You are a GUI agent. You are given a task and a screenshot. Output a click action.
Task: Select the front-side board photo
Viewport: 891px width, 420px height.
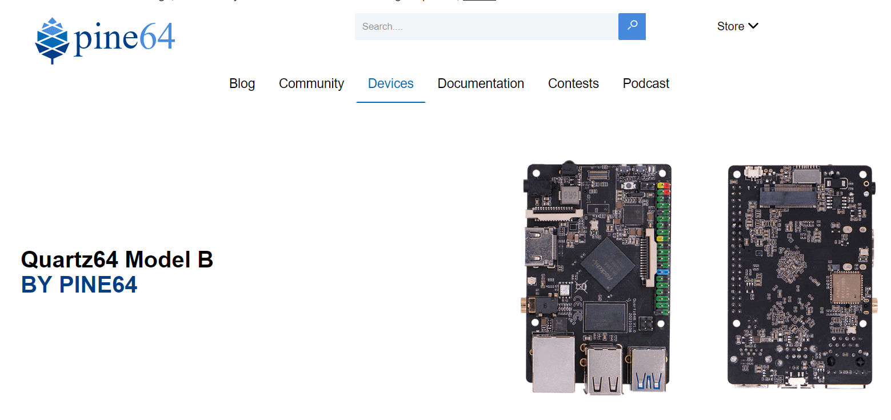point(598,277)
